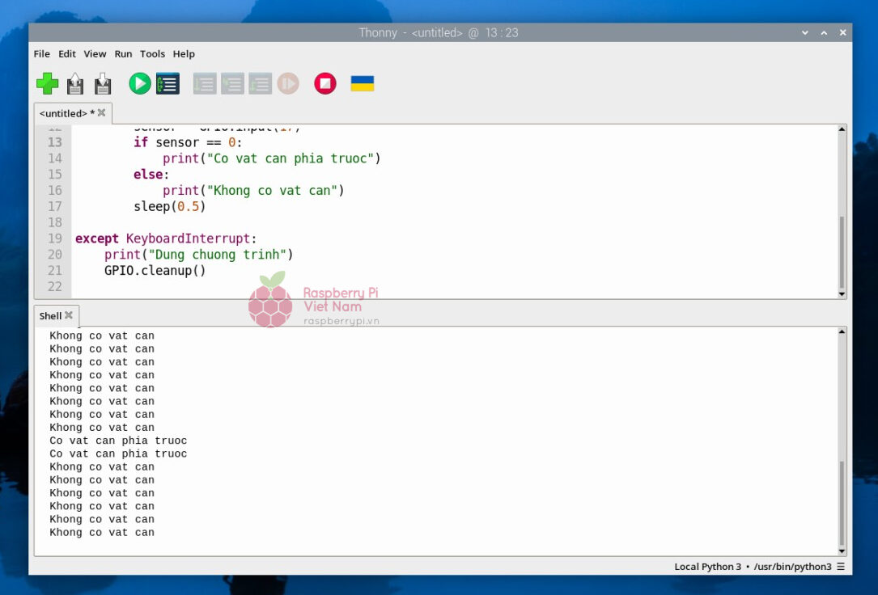The height and width of the screenshot is (595, 878).
Task: Open the Help menu
Action: (x=184, y=54)
